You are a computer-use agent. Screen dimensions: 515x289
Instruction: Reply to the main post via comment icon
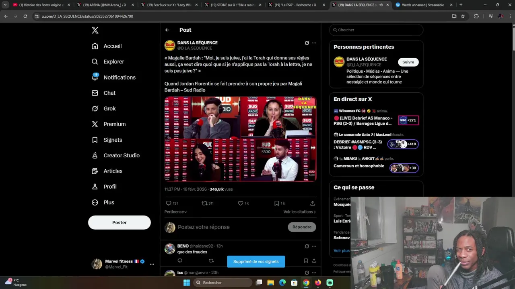tap(169, 203)
